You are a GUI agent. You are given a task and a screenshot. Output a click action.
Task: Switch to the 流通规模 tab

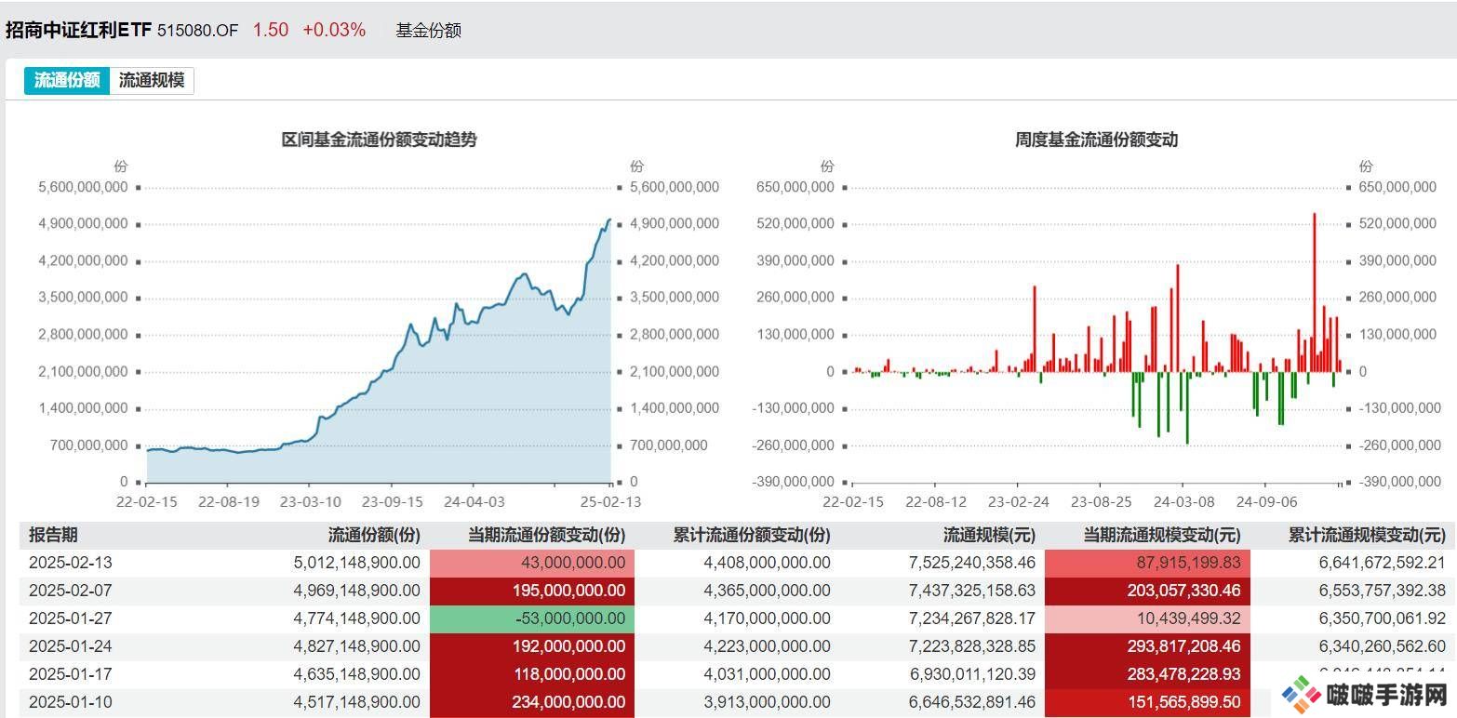pyautogui.click(x=152, y=80)
